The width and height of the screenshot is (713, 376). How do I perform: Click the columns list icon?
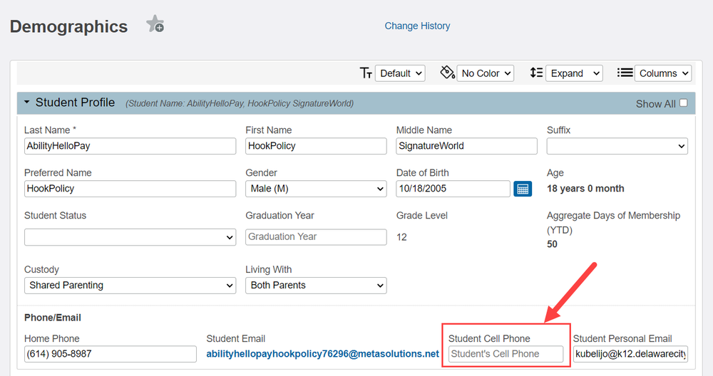click(x=625, y=73)
